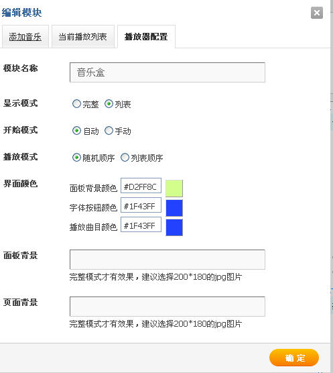The height and width of the screenshot is (373, 333).
Task: Click the 播放曲目颜色 hex field
Action: tap(141, 224)
